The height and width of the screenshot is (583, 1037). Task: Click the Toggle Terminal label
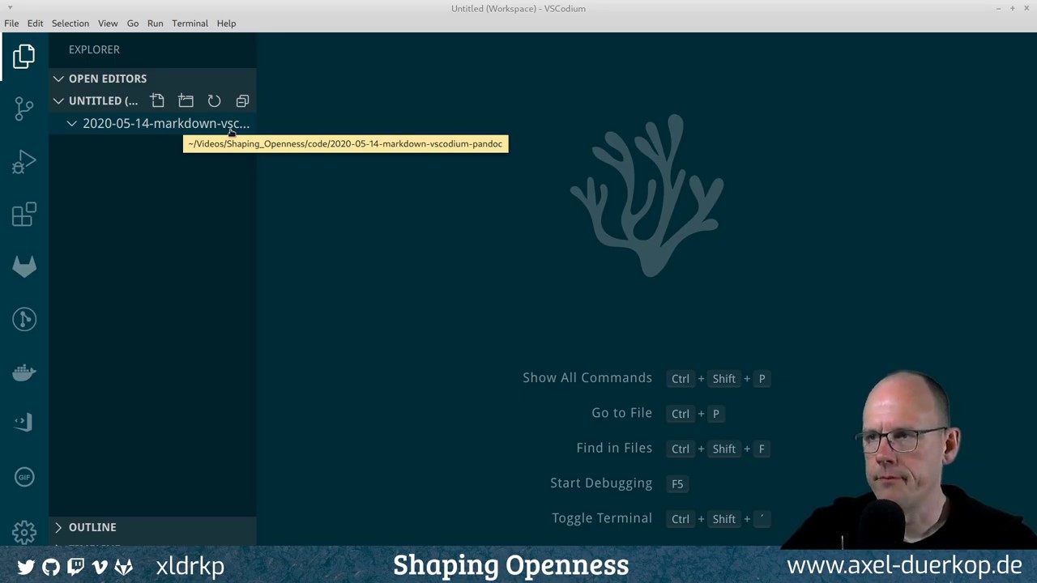click(x=602, y=518)
